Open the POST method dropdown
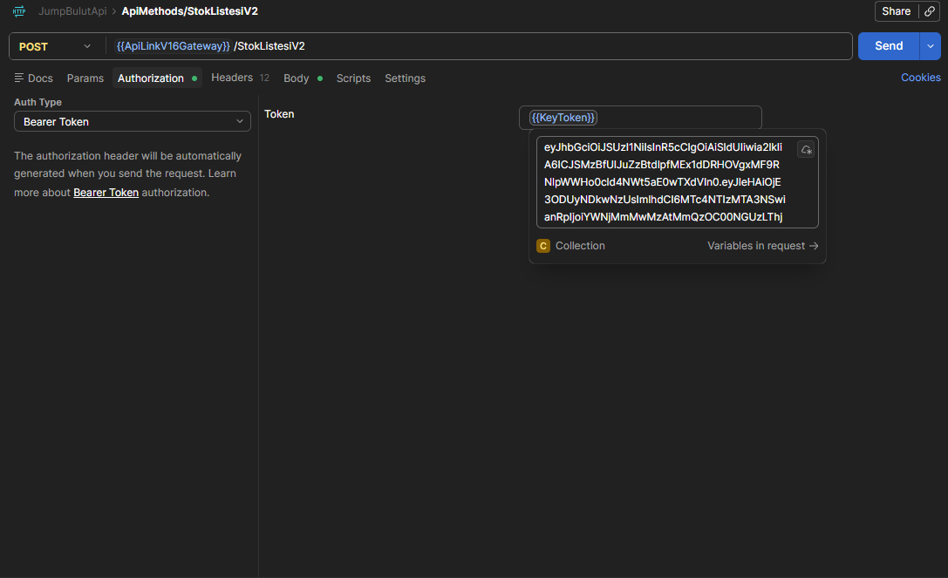 pyautogui.click(x=54, y=46)
